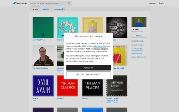179x112 pixels.
Task: Open the Privacy Policy link in dialog
Action: pos(100,49)
